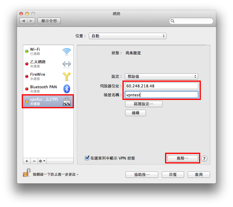Viewport: 233px width, 207px height.
Task: Choose the Bluetooth PAN icon
Action: tap(66, 89)
